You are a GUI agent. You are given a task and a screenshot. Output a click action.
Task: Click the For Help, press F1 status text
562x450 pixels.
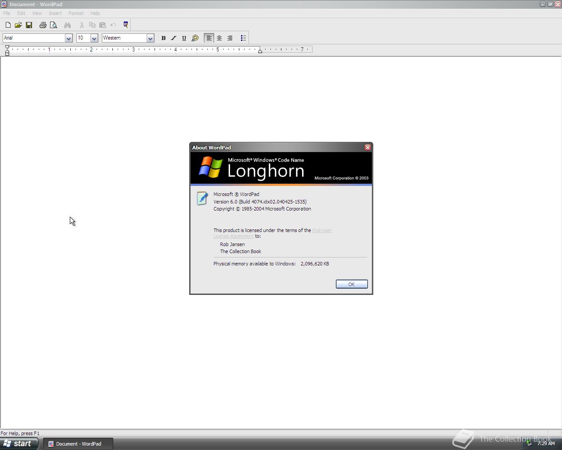[x=20, y=433]
